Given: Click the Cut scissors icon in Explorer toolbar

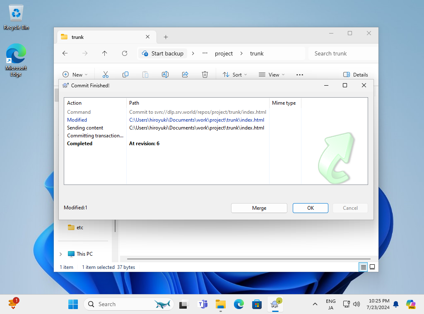Looking at the screenshot, I should click(x=106, y=74).
